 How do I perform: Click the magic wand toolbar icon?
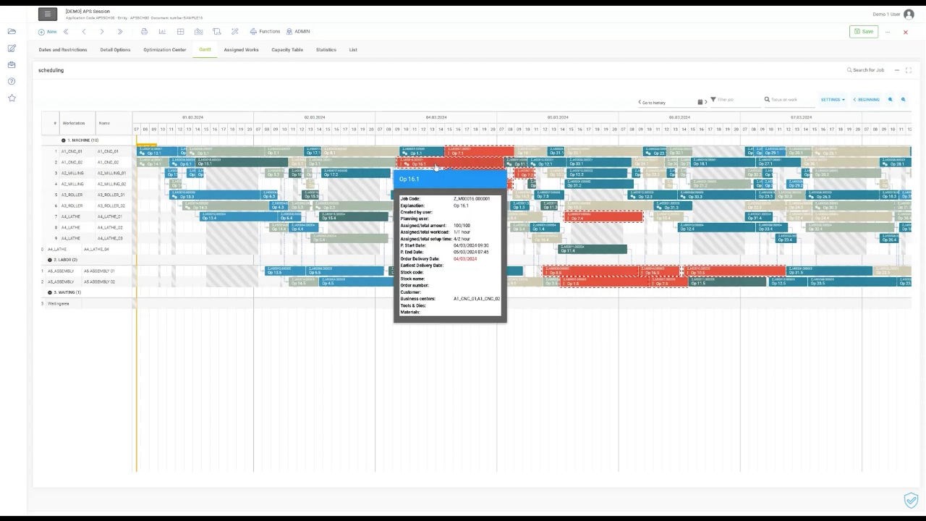(x=234, y=32)
